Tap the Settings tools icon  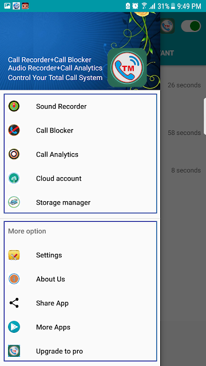pos(14,255)
